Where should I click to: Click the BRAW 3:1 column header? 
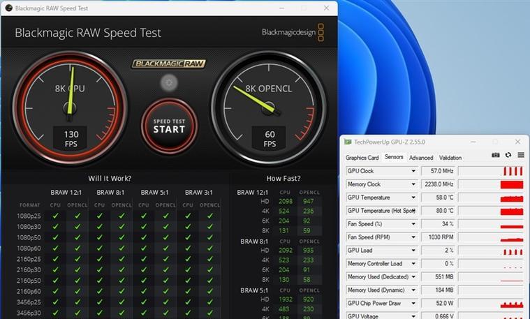pyautogui.click(x=199, y=192)
